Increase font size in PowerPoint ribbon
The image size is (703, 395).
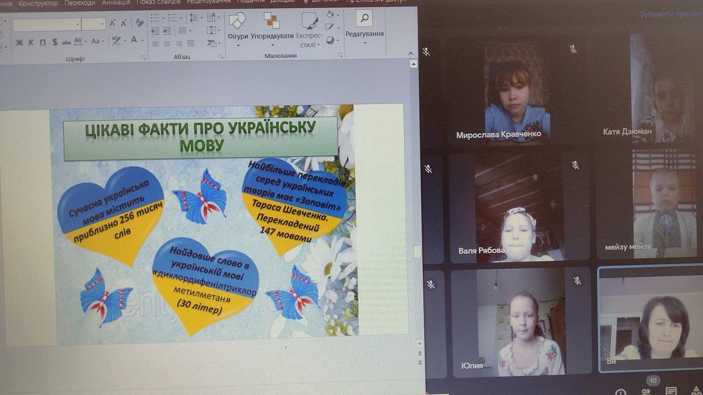click(x=113, y=23)
